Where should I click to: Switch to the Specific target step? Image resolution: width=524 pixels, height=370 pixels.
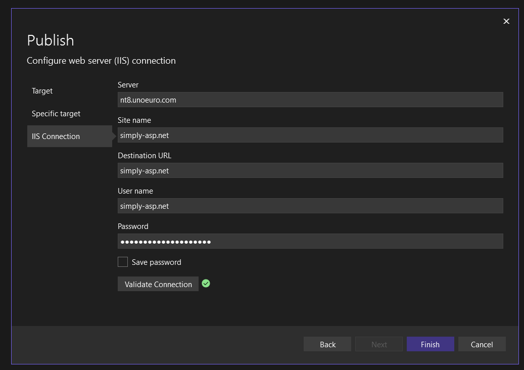pyautogui.click(x=56, y=114)
